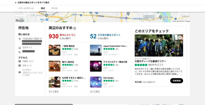
Task: Favorite ねぎ焼 やまもと with heart icon
Action: point(58,79)
